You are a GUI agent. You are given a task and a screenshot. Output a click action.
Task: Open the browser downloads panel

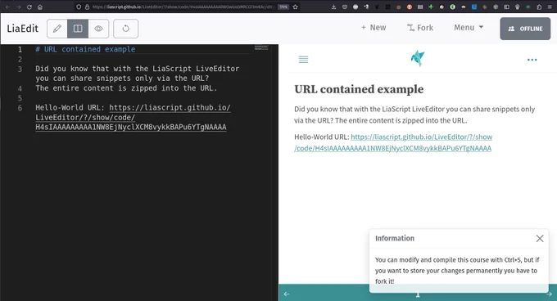click(x=333, y=7)
